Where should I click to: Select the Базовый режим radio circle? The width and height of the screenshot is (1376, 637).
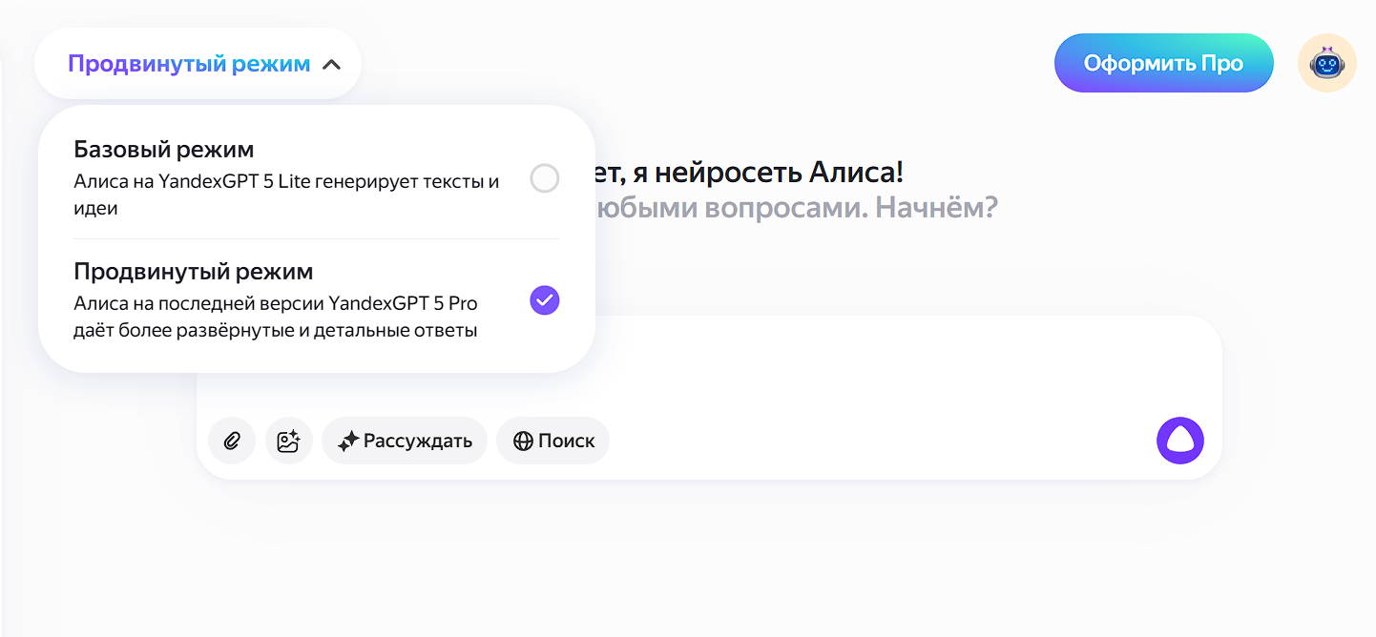pyautogui.click(x=544, y=178)
